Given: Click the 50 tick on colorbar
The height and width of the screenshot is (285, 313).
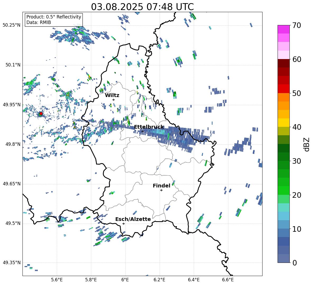Looking at the screenshot, I should pyautogui.click(x=297, y=93).
